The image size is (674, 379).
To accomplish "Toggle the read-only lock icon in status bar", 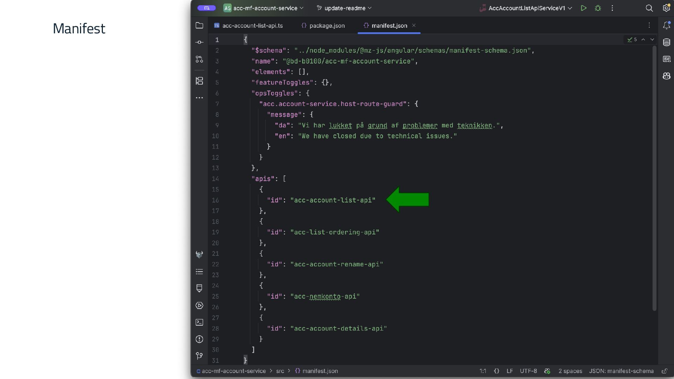I will tap(664, 371).
